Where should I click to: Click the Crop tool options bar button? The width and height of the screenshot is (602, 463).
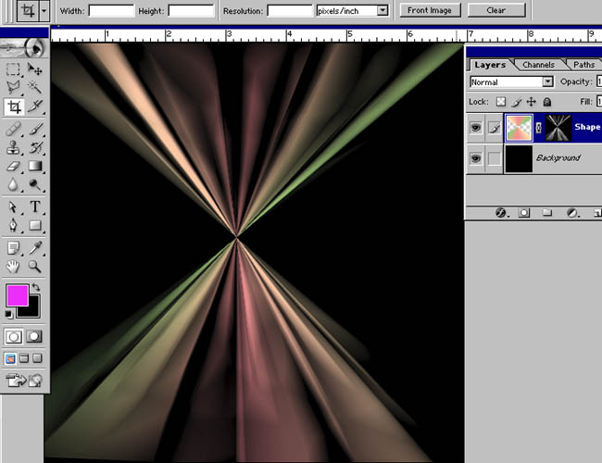[27, 11]
